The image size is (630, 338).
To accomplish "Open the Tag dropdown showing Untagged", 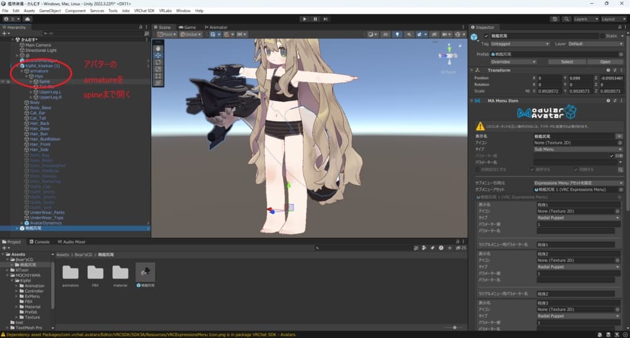I will tap(520, 44).
